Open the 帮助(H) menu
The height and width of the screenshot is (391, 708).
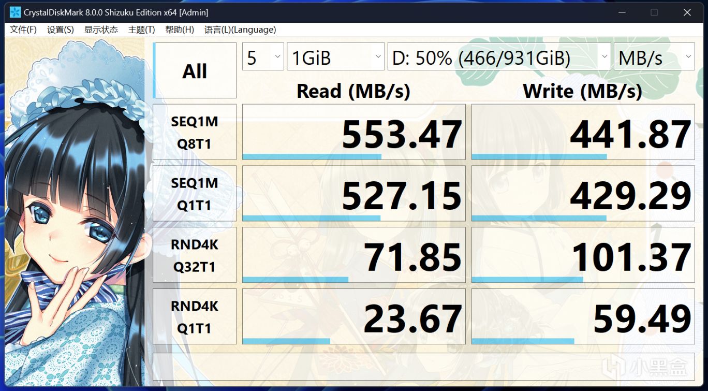point(180,30)
